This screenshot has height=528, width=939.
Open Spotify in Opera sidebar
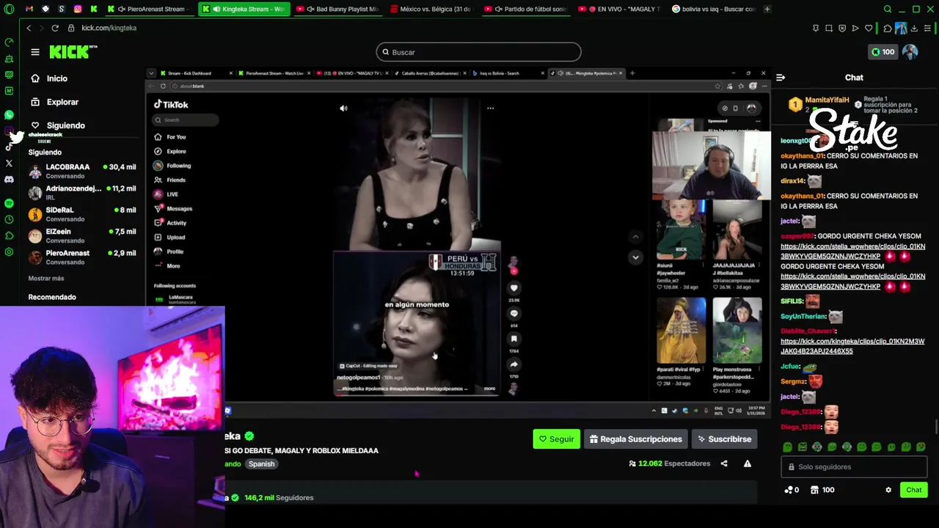9,203
